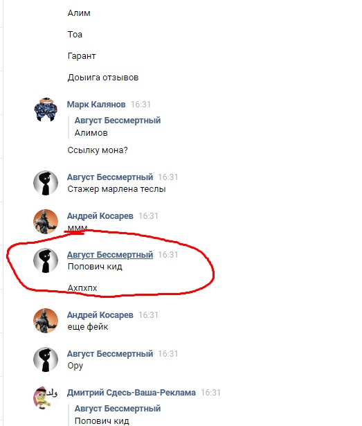Image resolution: width=362 pixels, height=426 pixels.
Task: Click Андрей Косарев avatar next to 'ммм'
Action: [x=46, y=222]
